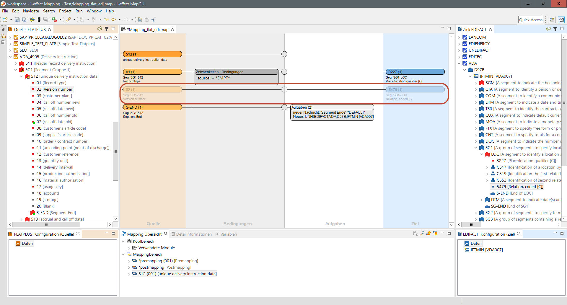Click the sync icon in the Ziel panel
The width and height of the screenshot is (567, 305).
pos(548,29)
